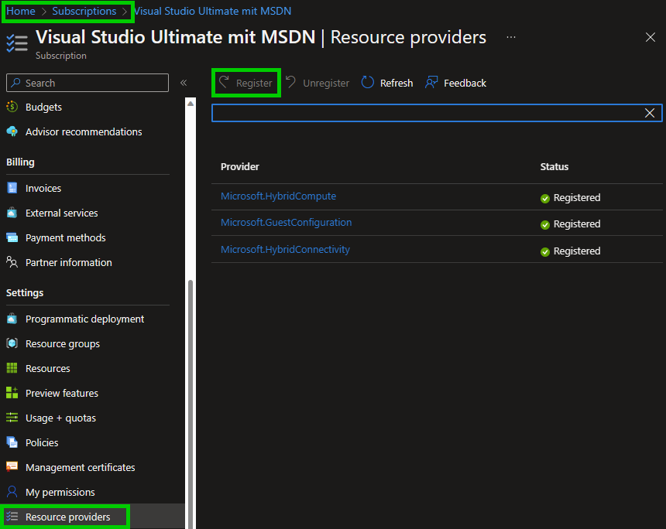Select Usage + quotas menu item

click(60, 418)
